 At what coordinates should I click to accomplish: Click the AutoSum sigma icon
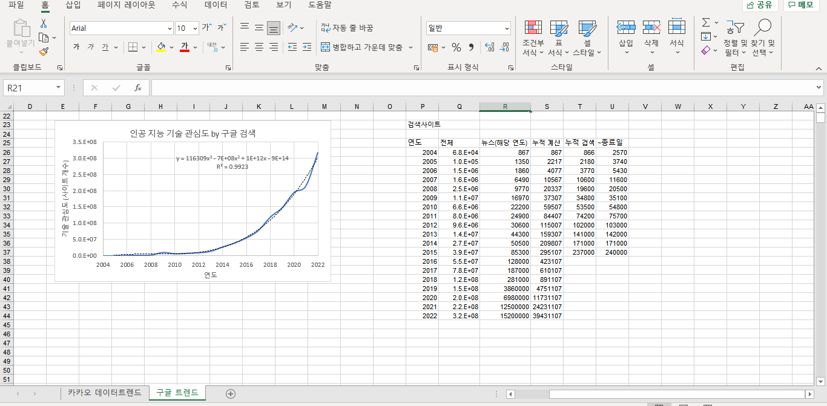point(706,22)
